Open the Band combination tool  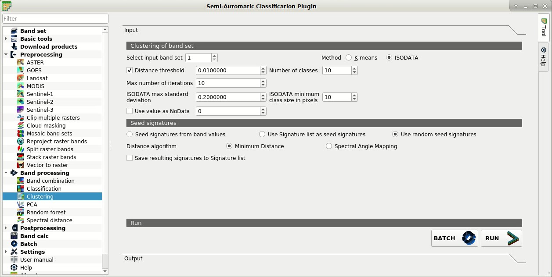[x=51, y=181]
